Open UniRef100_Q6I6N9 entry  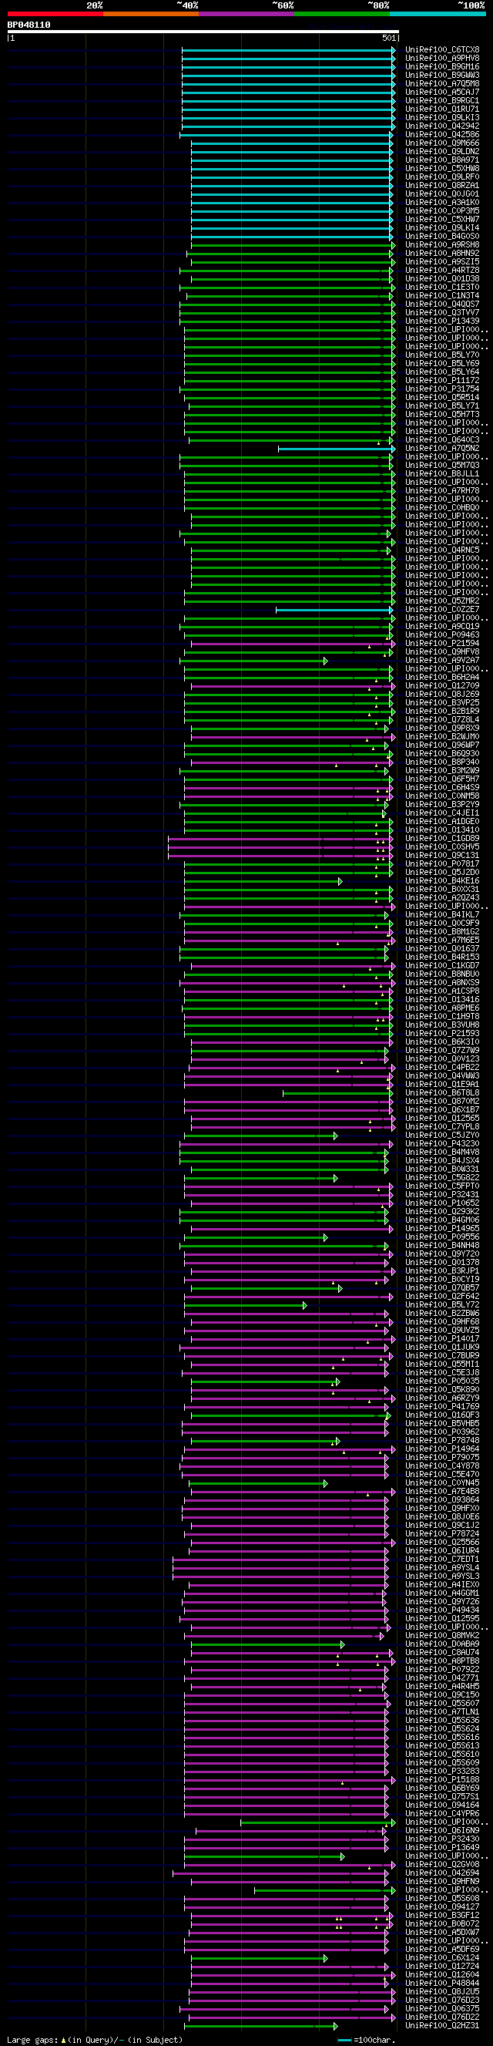point(442,1830)
